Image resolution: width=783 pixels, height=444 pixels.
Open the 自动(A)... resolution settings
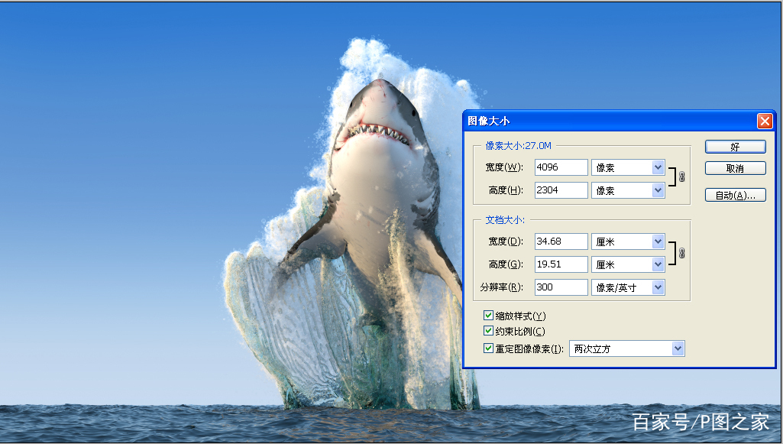click(x=735, y=196)
